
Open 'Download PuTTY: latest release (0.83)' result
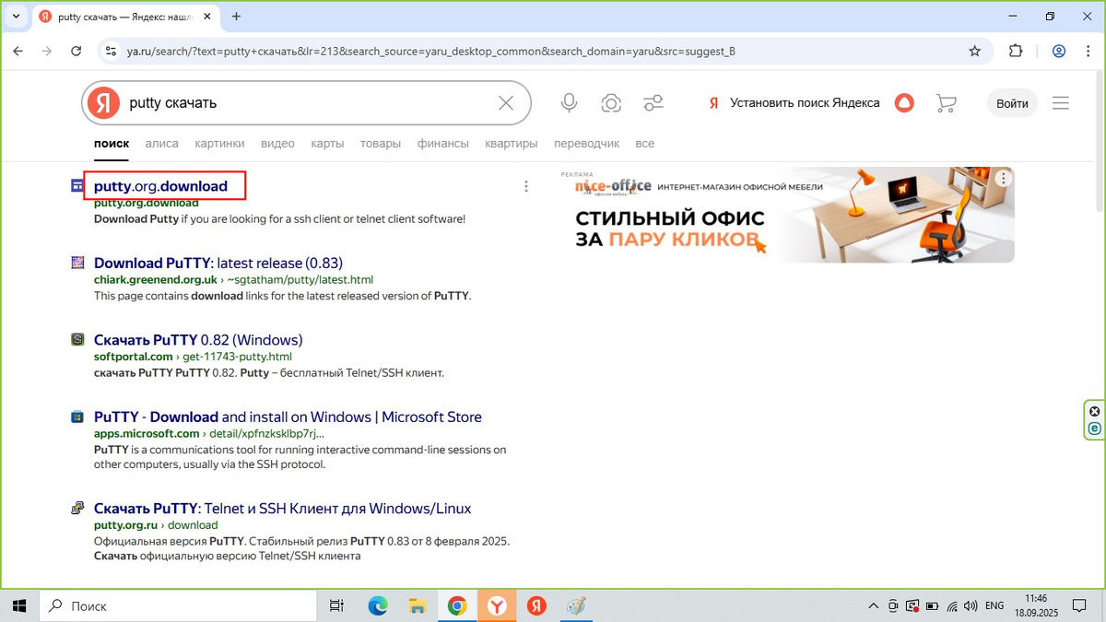[x=218, y=263]
